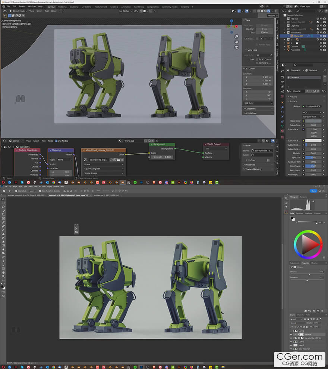The image size is (328, 369).
Task: Switch to the Channels tab in Photoshop
Action: click(x=300, y=315)
